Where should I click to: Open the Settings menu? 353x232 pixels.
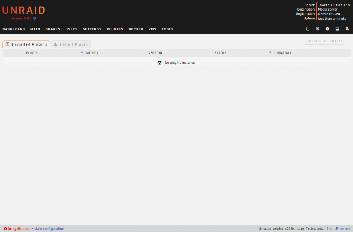92,29
